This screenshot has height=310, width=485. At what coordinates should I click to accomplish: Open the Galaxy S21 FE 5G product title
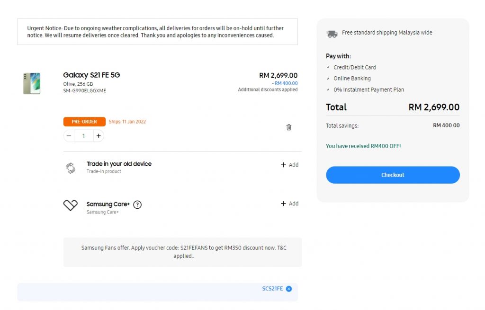[91, 75]
